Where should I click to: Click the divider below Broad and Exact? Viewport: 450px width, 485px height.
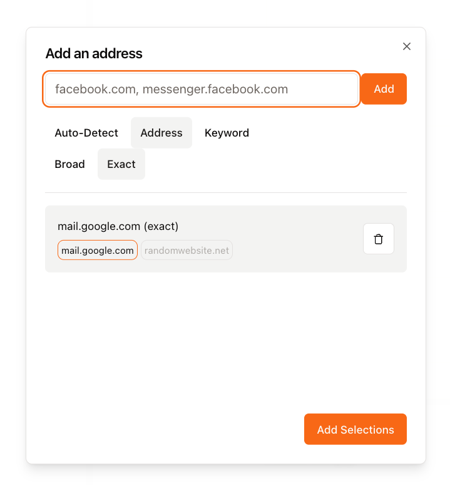click(x=225, y=192)
